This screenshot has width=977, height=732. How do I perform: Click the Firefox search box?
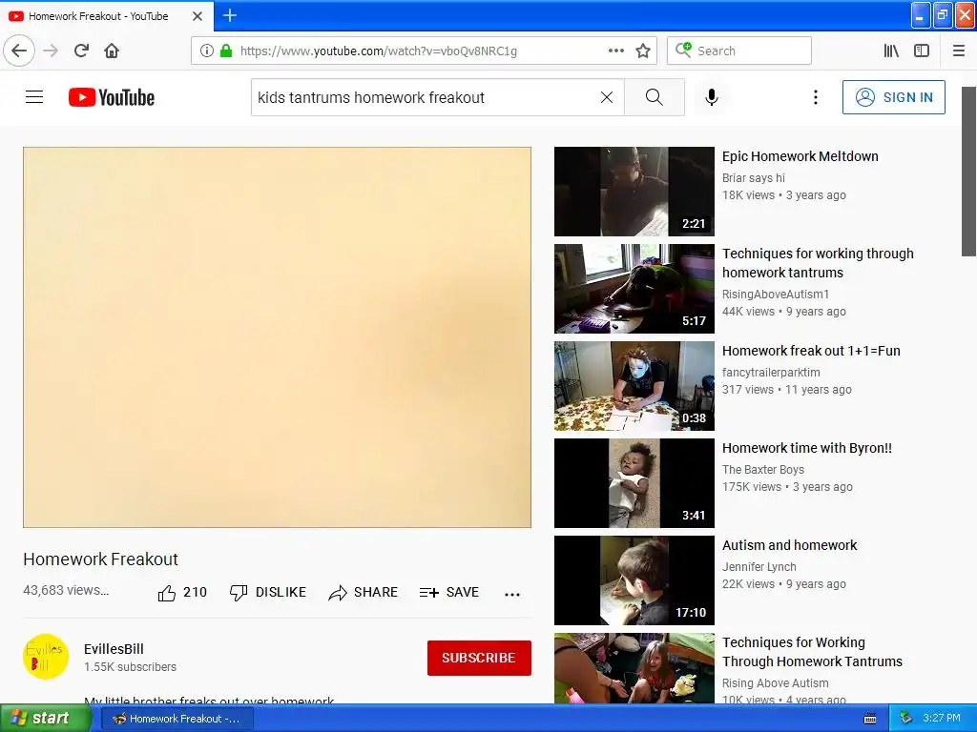(x=739, y=51)
